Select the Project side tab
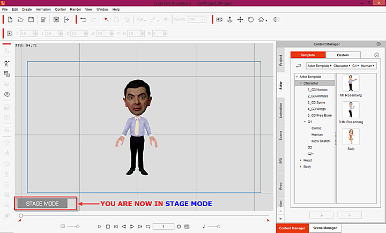This screenshot has width=386, height=233. 280,61
